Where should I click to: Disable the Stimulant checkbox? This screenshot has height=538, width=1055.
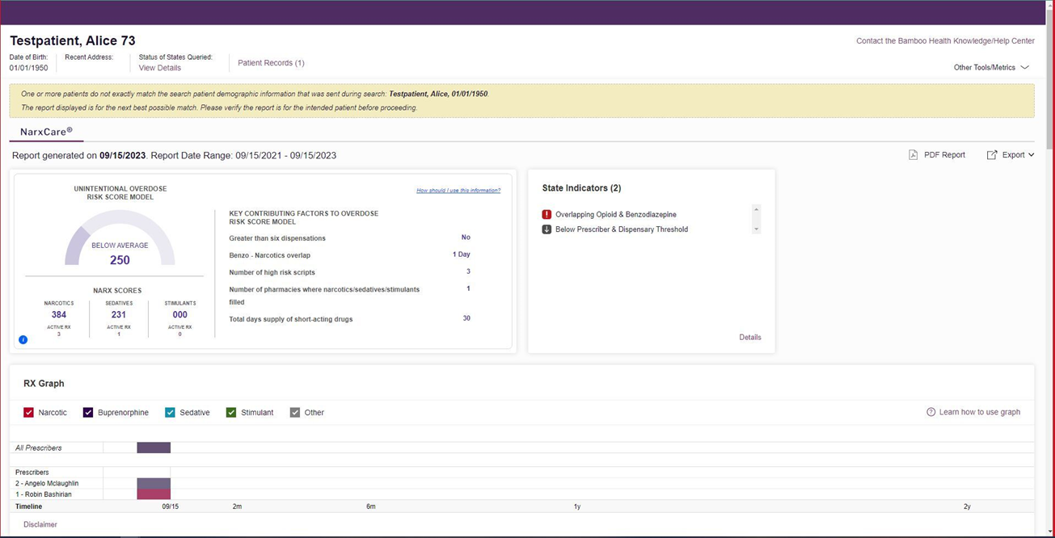(231, 413)
